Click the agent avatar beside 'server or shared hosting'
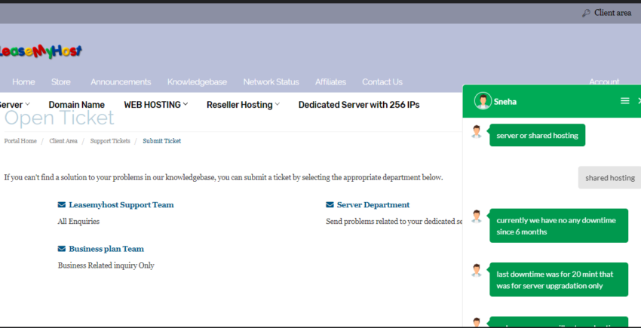 477,132
